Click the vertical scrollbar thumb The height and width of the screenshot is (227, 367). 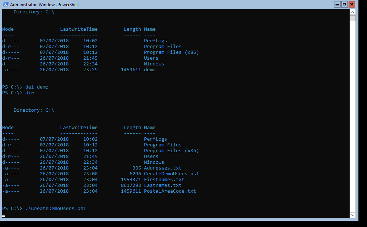point(353,18)
